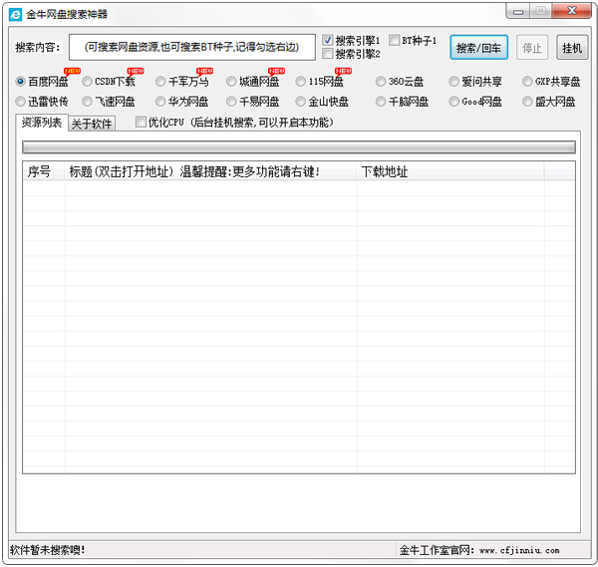Image resolution: width=598 pixels, height=567 pixels.
Task: Select the 360云盘 option
Action: [x=381, y=82]
